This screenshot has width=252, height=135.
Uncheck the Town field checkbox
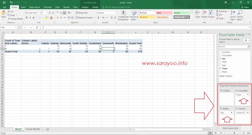(220, 68)
